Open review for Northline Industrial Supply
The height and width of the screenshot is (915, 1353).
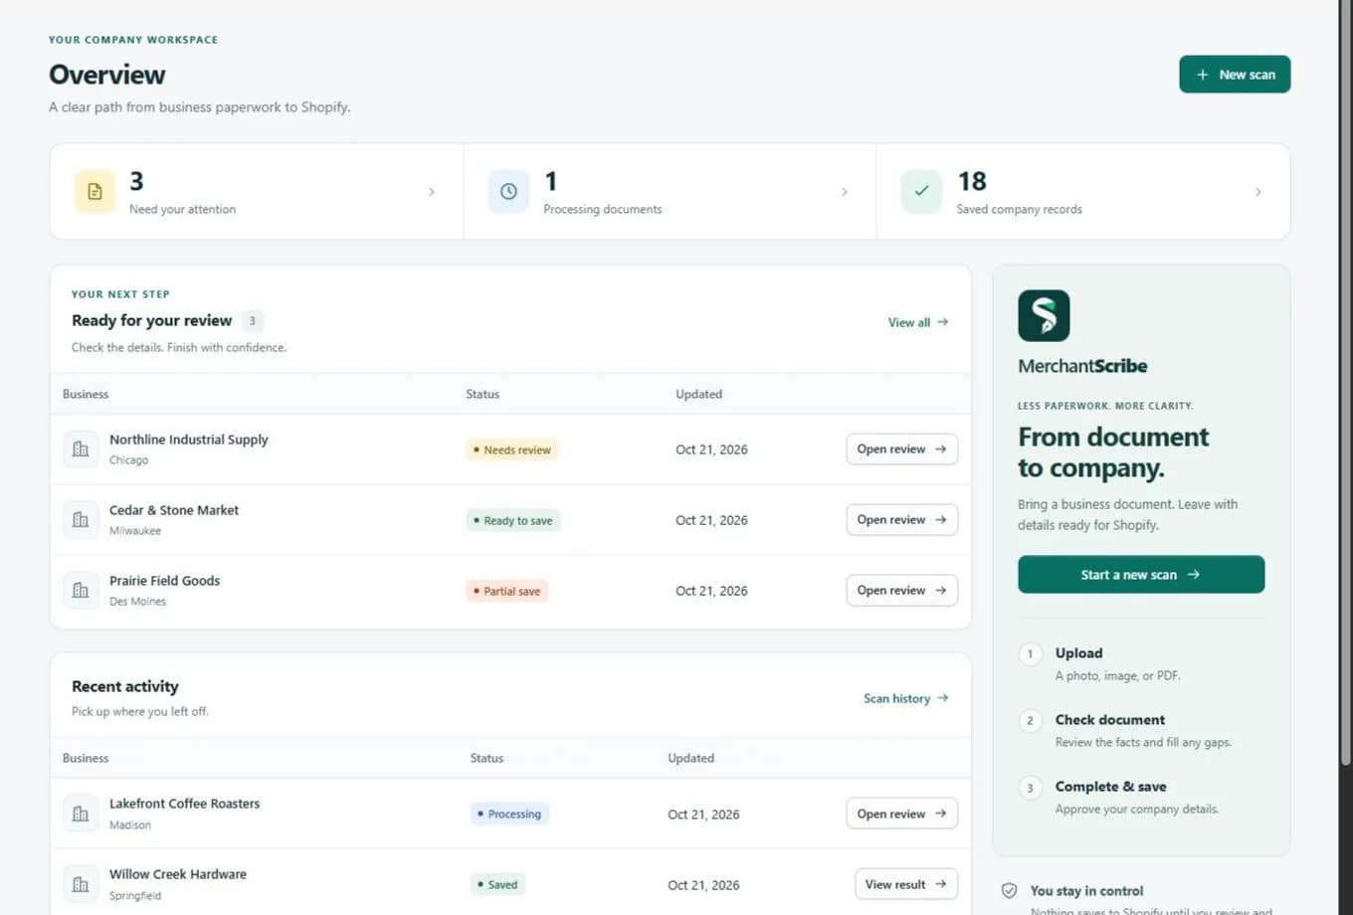click(901, 450)
